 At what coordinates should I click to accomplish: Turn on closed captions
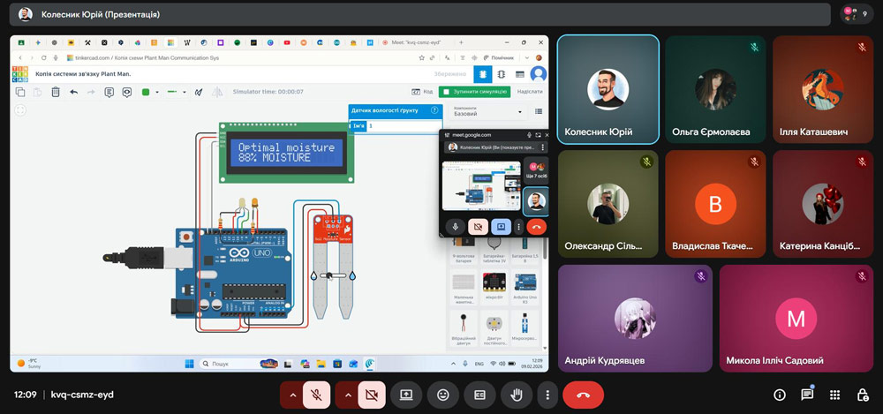(479, 395)
